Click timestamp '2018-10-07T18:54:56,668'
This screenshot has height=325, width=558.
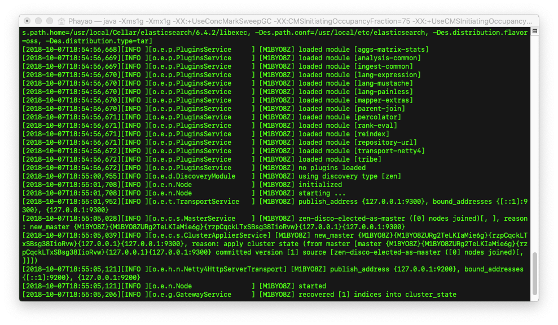[x=72, y=50]
